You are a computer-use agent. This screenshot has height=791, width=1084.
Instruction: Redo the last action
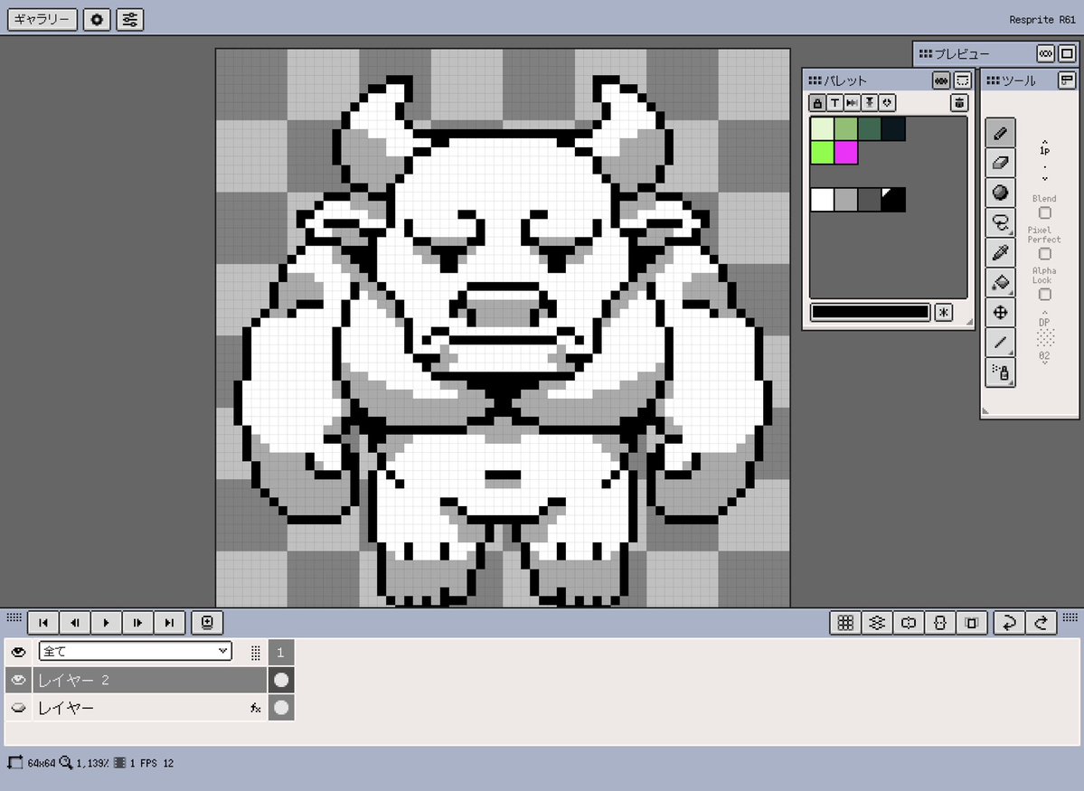click(1041, 623)
